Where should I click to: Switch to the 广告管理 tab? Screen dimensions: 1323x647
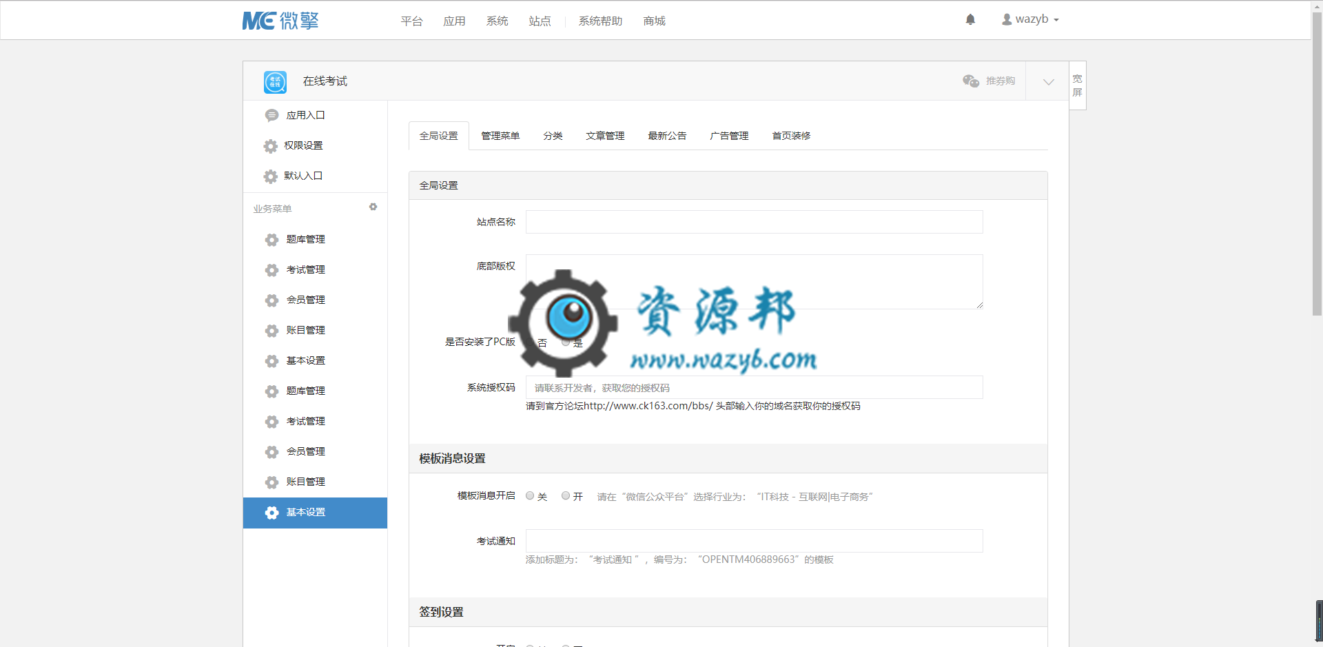coord(729,136)
